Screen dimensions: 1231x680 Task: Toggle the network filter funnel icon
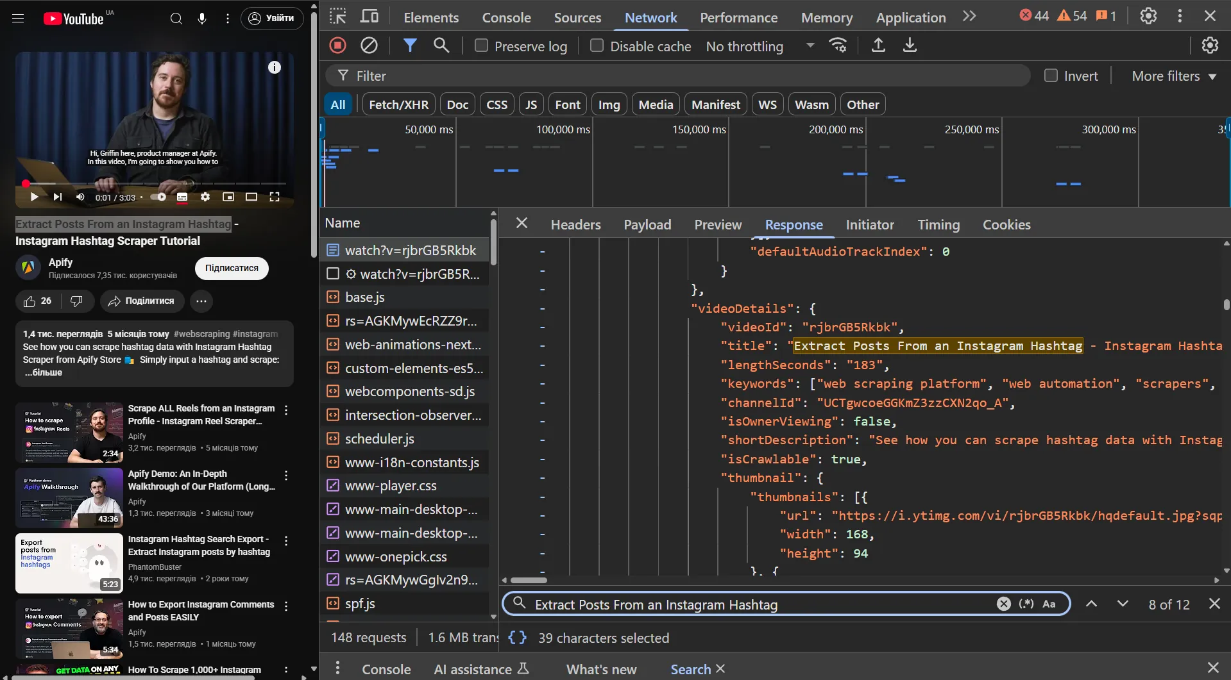[410, 46]
